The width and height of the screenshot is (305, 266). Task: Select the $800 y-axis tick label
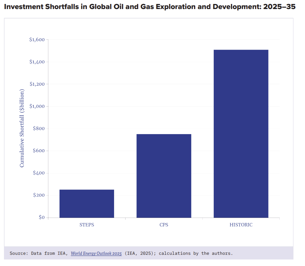pos(38,129)
